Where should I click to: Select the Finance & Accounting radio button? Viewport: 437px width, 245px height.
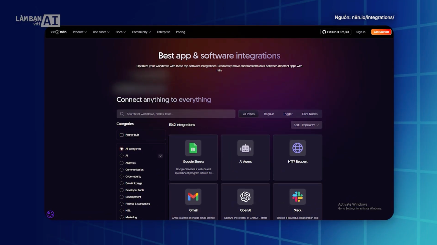point(122,204)
